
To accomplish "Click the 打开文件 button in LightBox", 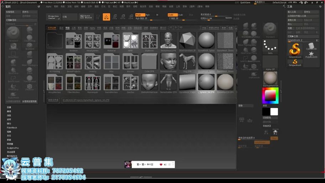I will (x=52, y=28).
